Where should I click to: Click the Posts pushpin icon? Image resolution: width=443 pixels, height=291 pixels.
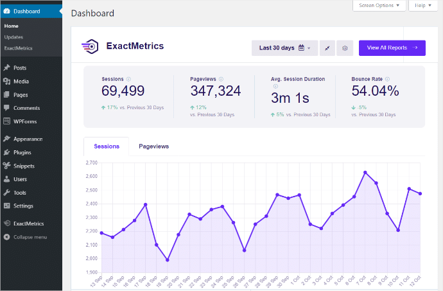pyautogui.click(x=7, y=68)
